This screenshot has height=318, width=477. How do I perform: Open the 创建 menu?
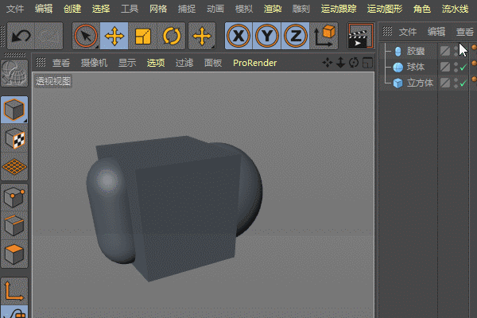(x=72, y=9)
